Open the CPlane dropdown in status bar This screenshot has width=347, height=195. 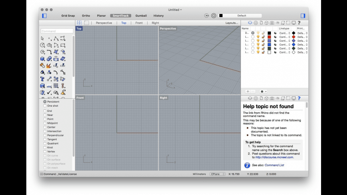(x=218, y=174)
